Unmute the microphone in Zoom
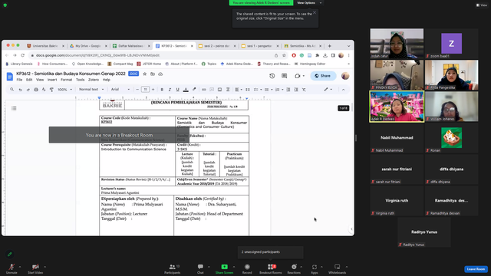 coord(12,268)
